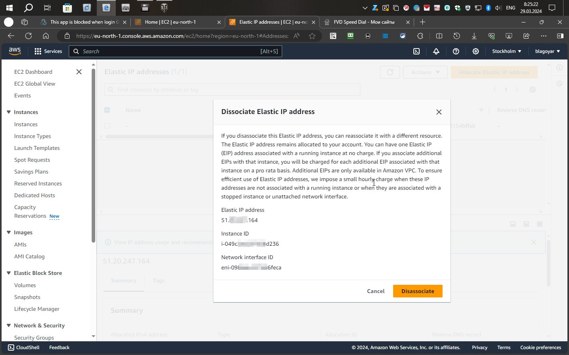The height and width of the screenshot is (355, 569).
Task: Open the browser extensions puzzle icon
Action: click(420, 36)
